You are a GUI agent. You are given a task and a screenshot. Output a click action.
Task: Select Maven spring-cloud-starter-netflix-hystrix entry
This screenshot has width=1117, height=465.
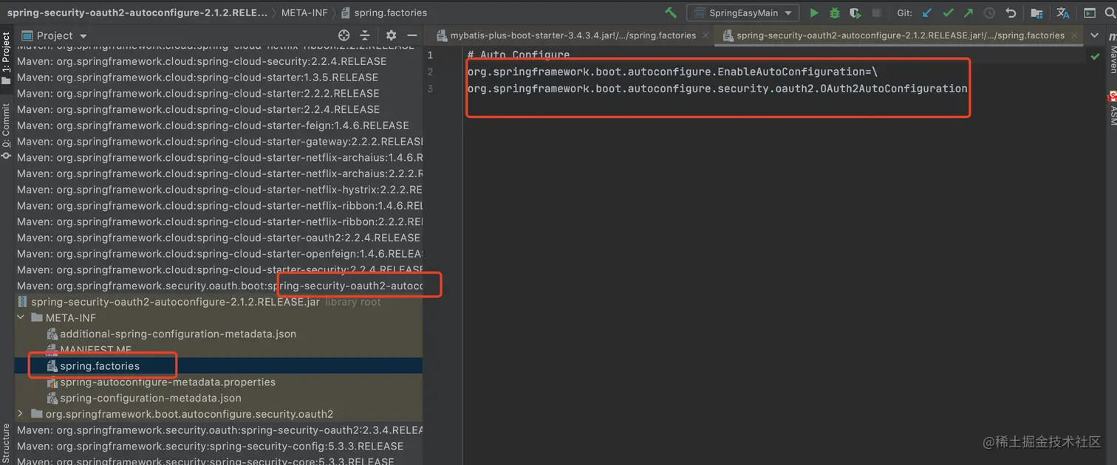click(219, 190)
